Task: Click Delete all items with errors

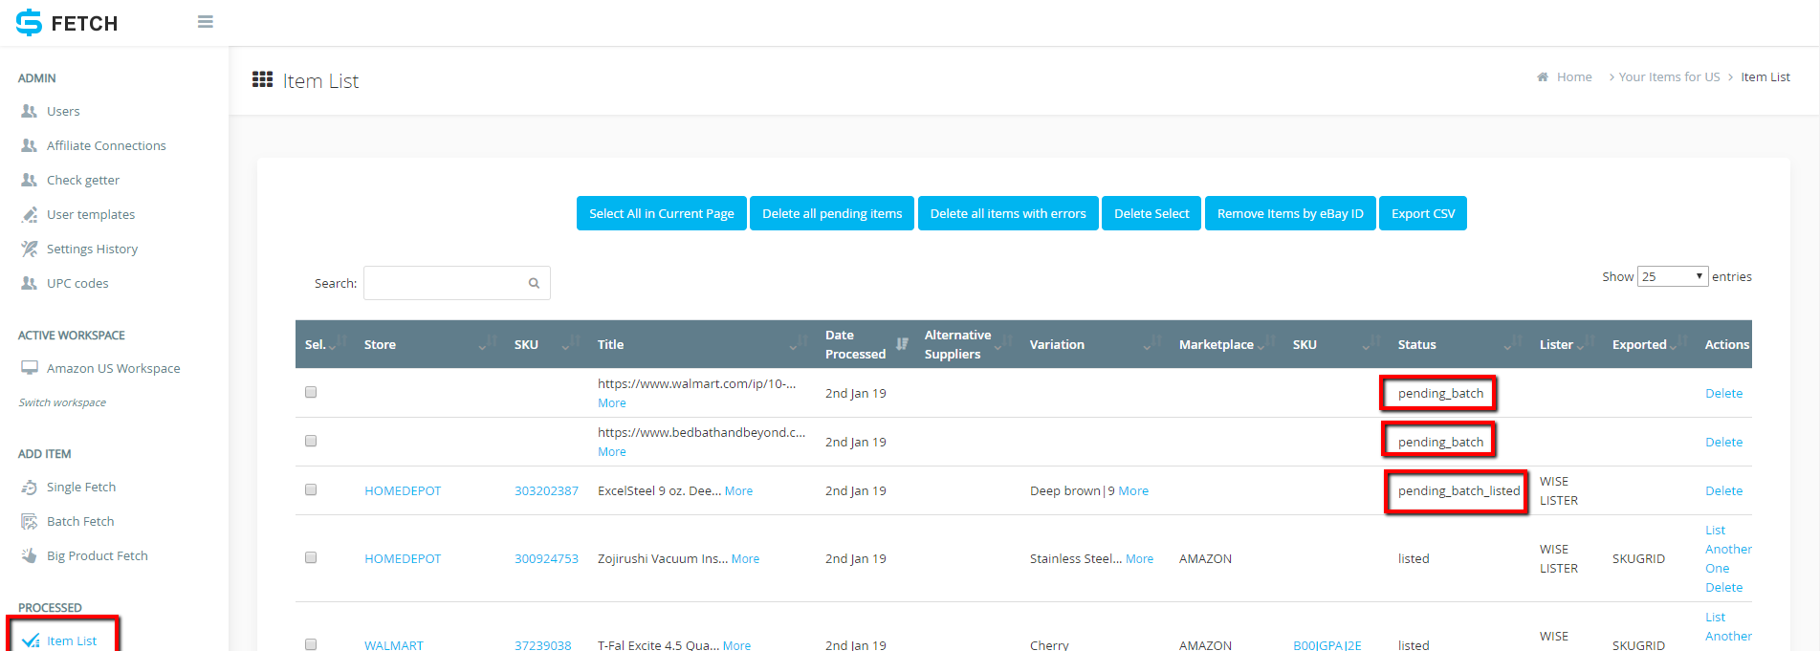Action: coord(1008,213)
